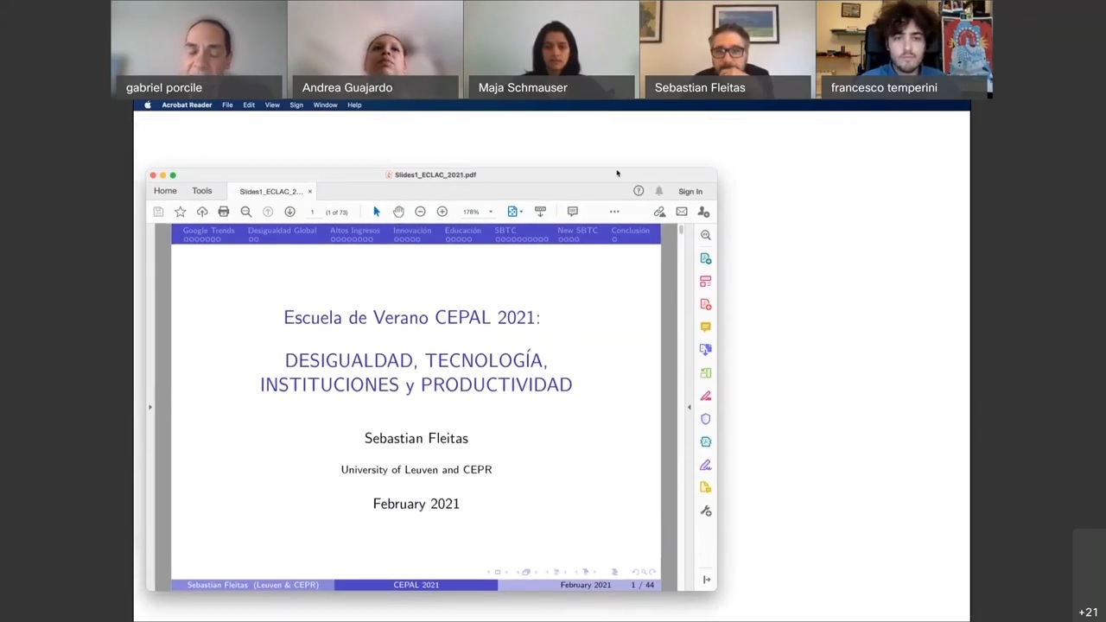This screenshot has height=622, width=1106.
Task: Activate the Selection arrow tool
Action: (376, 212)
